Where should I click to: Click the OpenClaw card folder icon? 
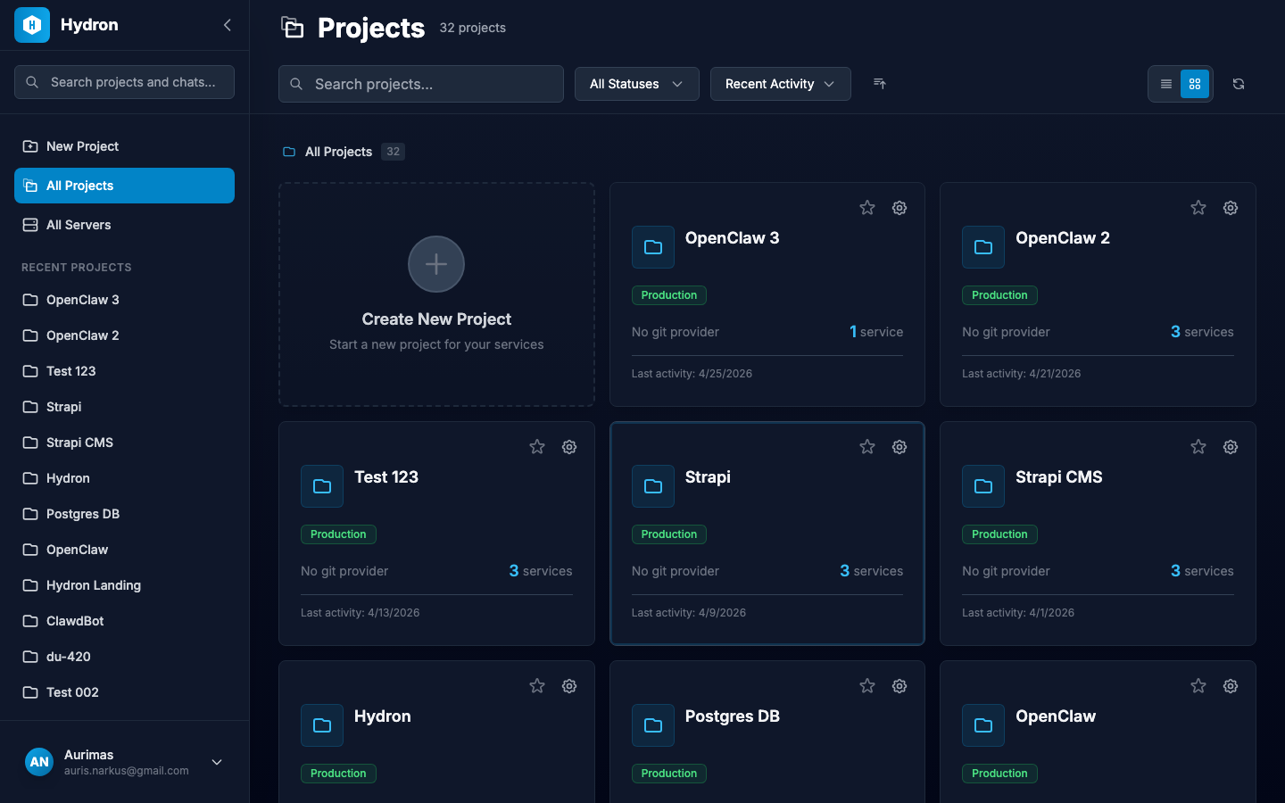(x=983, y=725)
